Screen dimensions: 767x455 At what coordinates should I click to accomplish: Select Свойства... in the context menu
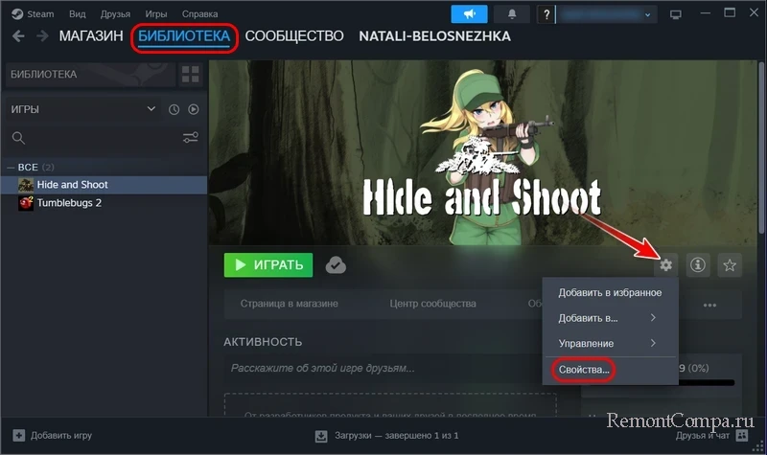(583, 369)
